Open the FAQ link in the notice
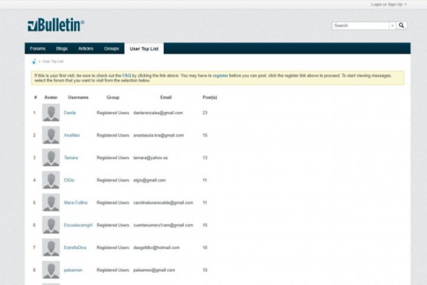 [x=127, y=75]
